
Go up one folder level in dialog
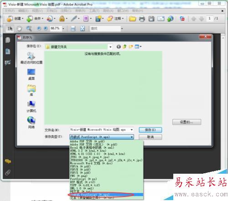(125, 47)
